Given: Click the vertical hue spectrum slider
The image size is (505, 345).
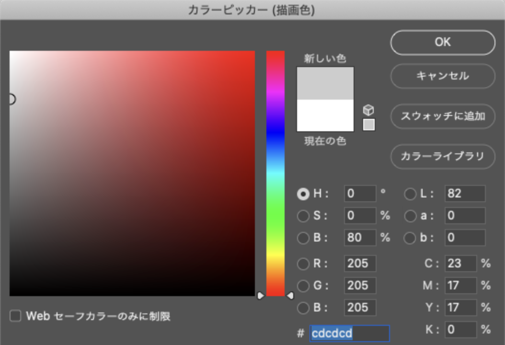Looking at the screenshot, I should [275, 172].
